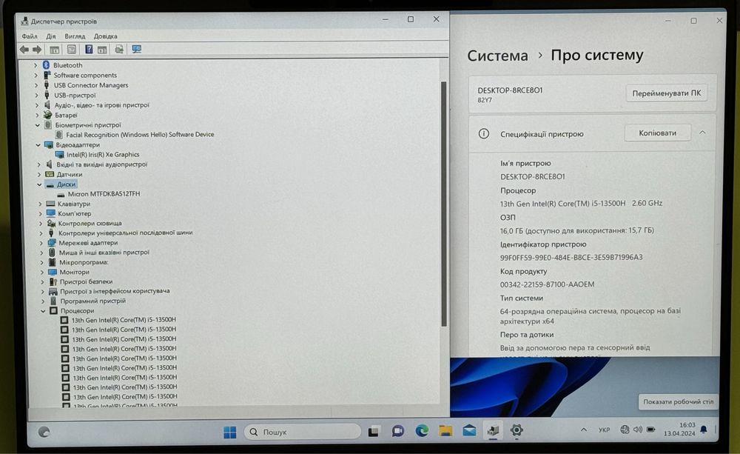This screenshot has width=740, height=454.
Task: Select Intel(R) Iris(R) Xe Graphics
Action: [x=103, y=155]
